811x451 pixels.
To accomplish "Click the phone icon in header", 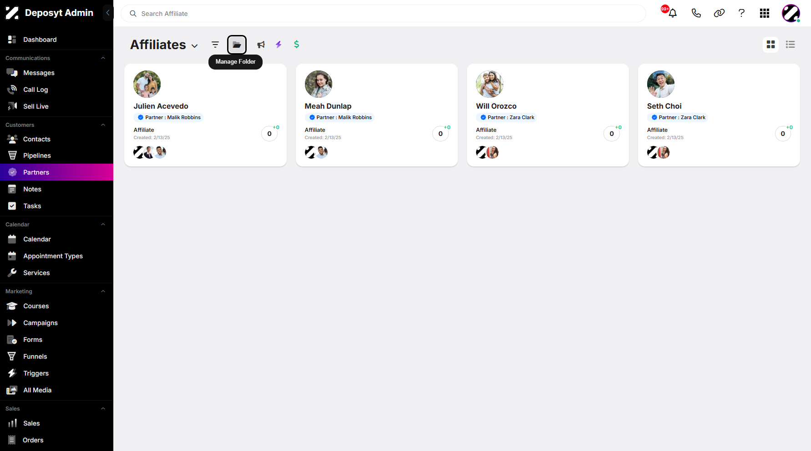I will tap(696, 13).
